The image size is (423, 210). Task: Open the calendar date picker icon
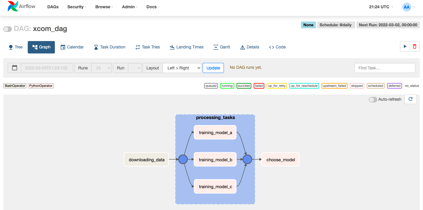pyautogui.click(x=14, y=68)
